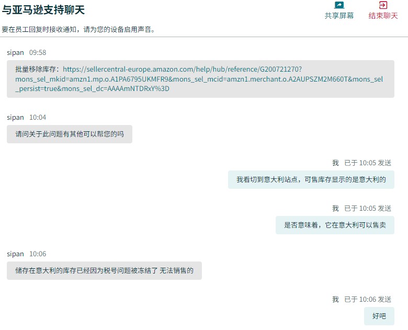The image size is (408, 330).
Task: Click the end chat exit icon
Action: [x=383, y=5]
